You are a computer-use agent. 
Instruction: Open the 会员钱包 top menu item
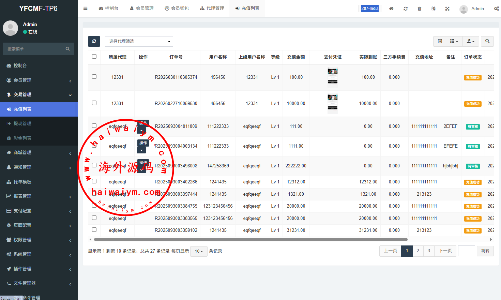pyautogui.click(x=177, y=9)
